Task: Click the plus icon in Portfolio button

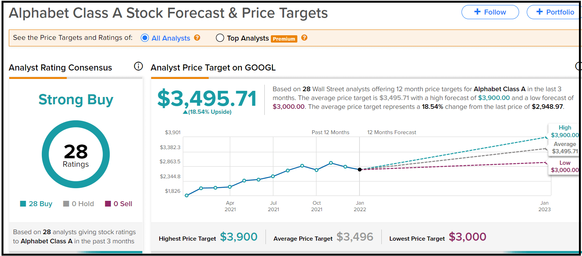Action: coord(539,12)
